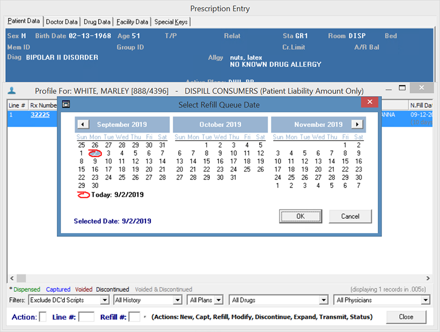Expand the All History dropdown
Image resolution: width=440 pixels, height=332 pixels.
[178, 300]
